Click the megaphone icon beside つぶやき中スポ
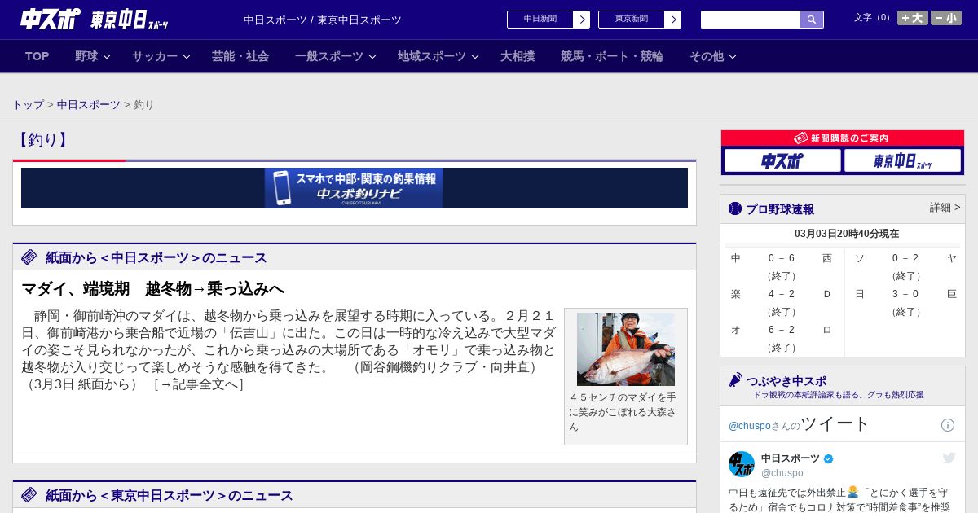 click(x=736, y=380)
